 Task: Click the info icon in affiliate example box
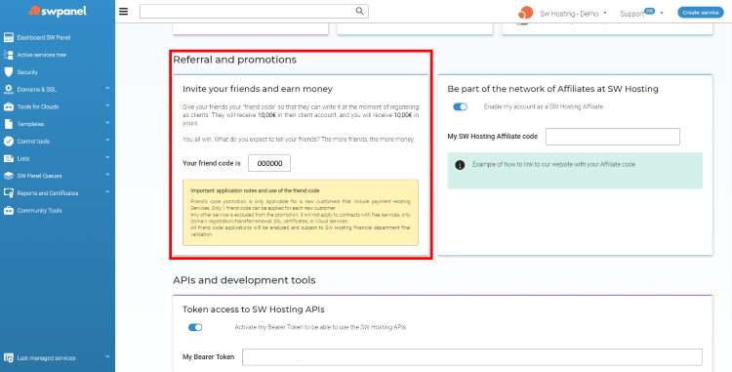(460, 165)
